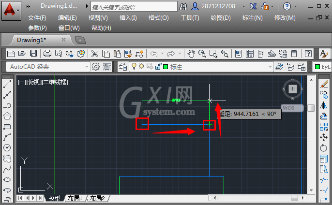This screenshot has height=205, width=332.
Task: Save the drawing with the floppy icon
Action: point(33,54)
